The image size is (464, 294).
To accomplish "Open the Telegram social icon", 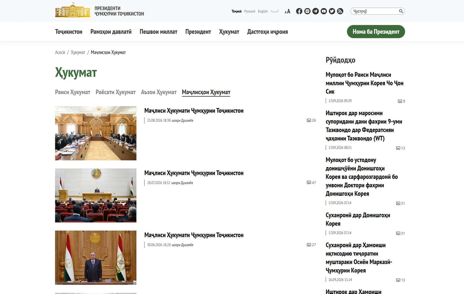I will [315, 11].
